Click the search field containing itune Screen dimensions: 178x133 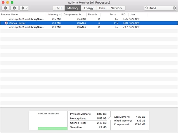pos(160,8)
